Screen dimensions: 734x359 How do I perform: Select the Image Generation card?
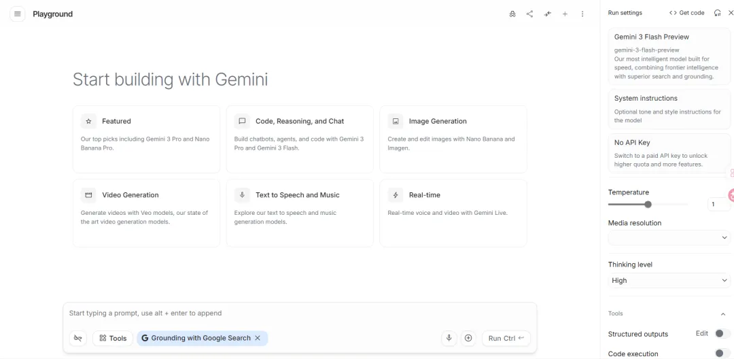453,139
